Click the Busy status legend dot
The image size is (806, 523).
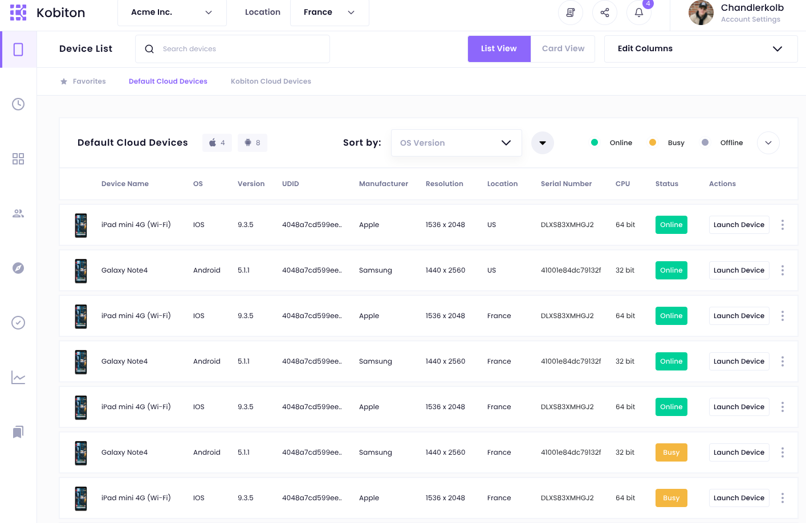click(653, 143)
